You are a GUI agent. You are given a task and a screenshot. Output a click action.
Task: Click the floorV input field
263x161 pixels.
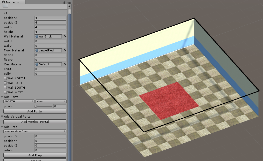tap(51, 60)
